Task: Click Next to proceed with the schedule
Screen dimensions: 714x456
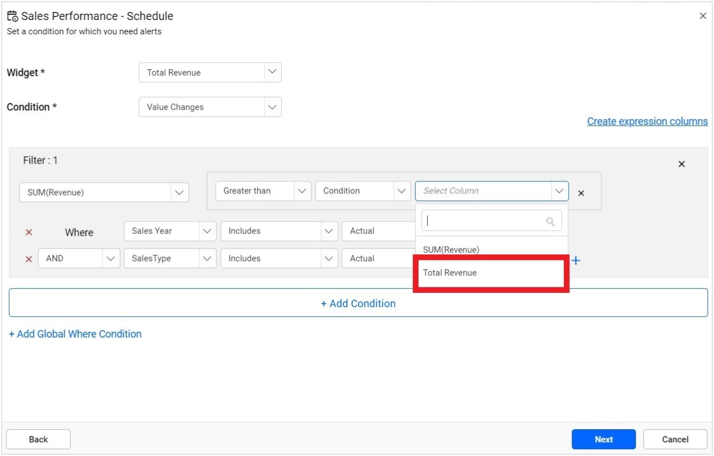Action: click(603, 439)
